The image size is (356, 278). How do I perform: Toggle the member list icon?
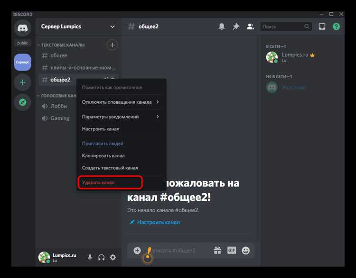tap(250, 27)
